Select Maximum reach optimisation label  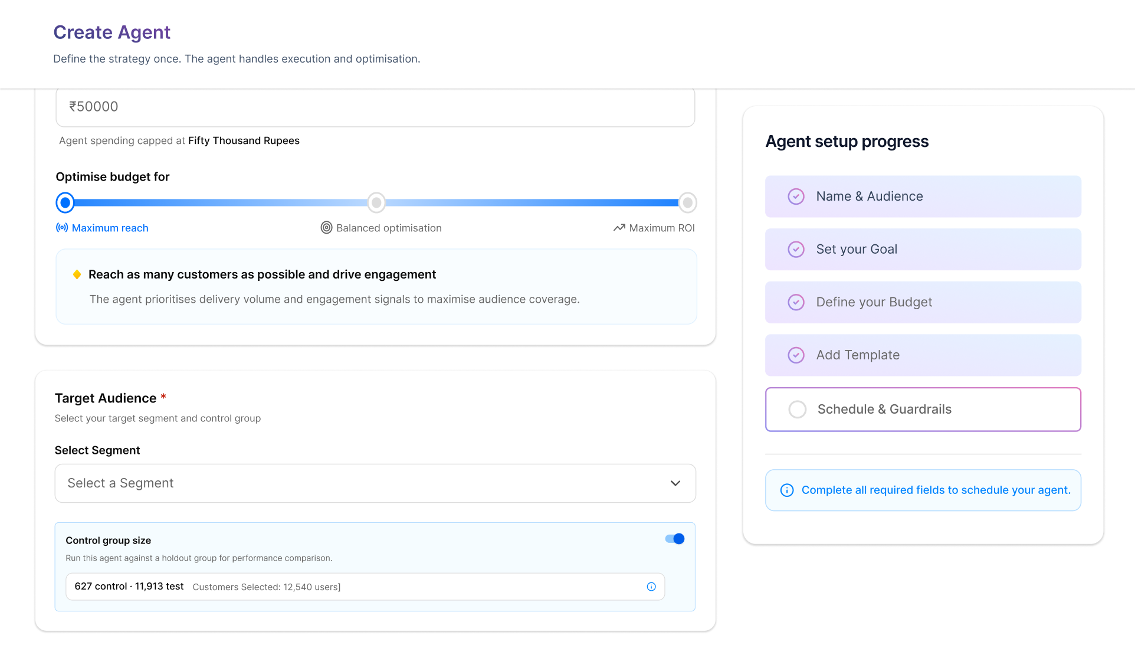tap(110, 228)
